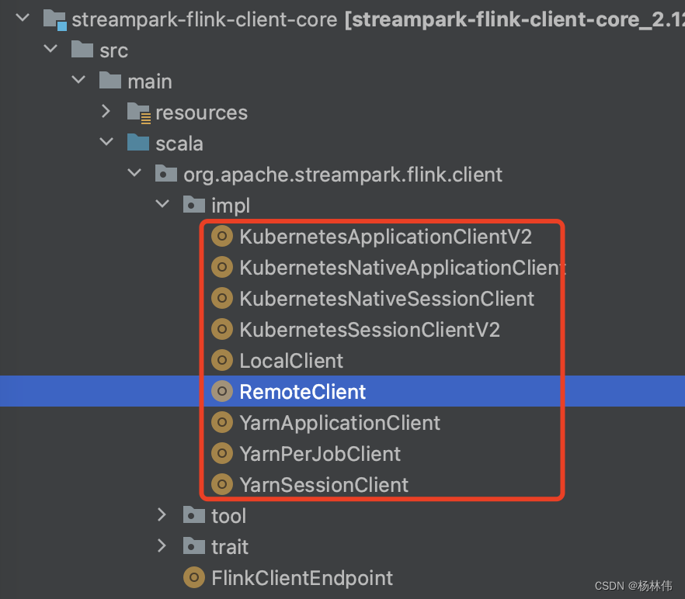The height and width of the screenshot is (599, 685).
Task: Open FlinkClientEndpoint file
Action: click(302, 578)
